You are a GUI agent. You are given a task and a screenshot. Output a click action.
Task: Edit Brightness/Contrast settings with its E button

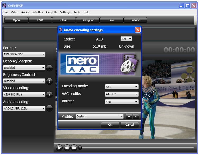click(x=49, y=81)
